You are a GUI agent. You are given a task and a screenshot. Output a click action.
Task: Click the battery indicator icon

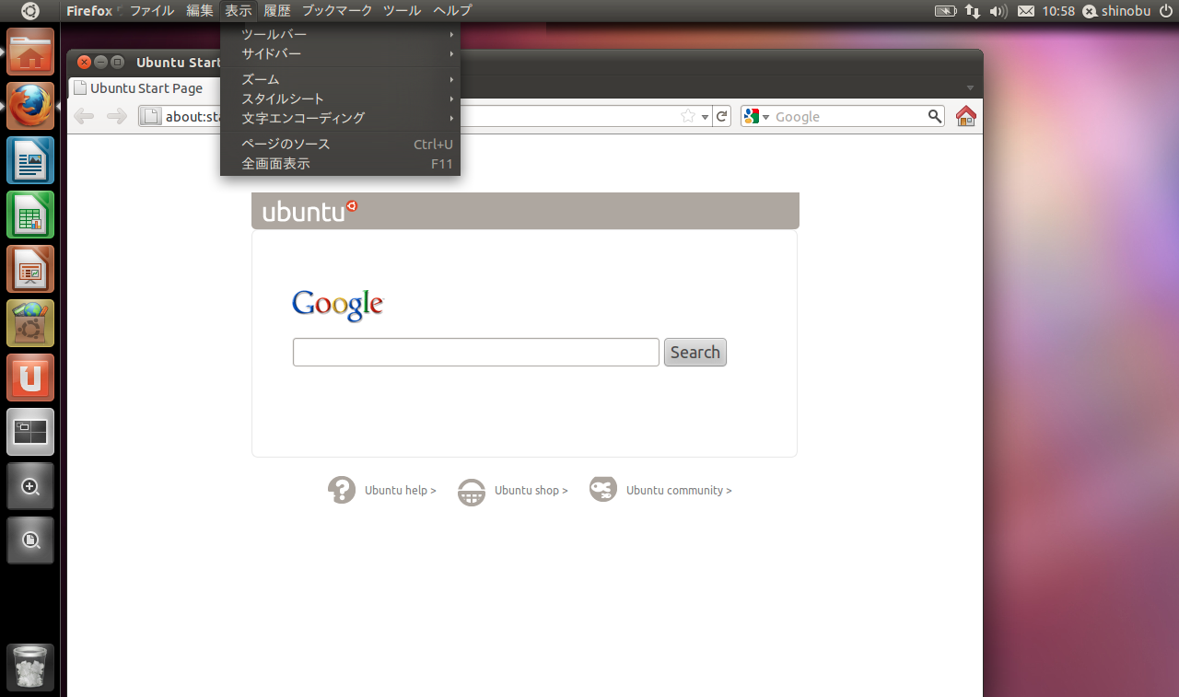click(945, 11)
